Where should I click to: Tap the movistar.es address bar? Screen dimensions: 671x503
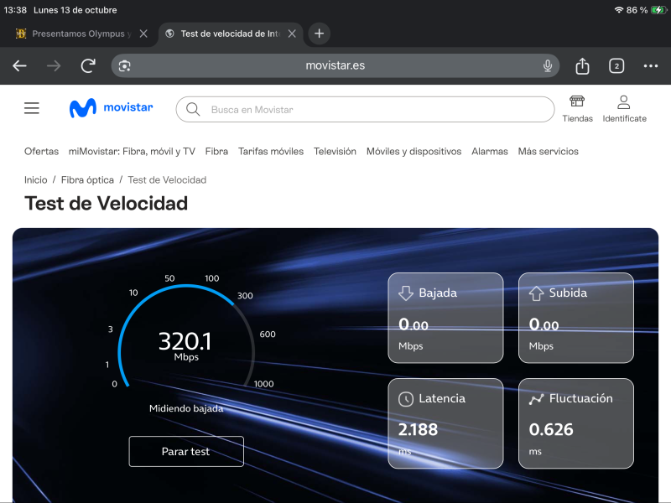335,66
